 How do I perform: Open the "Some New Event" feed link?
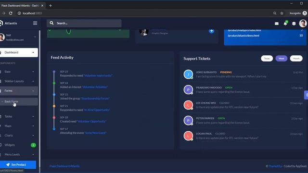click(x=95, y=133)
